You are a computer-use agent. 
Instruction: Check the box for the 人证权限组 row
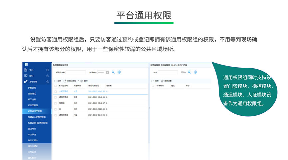[x=55, y=91]
